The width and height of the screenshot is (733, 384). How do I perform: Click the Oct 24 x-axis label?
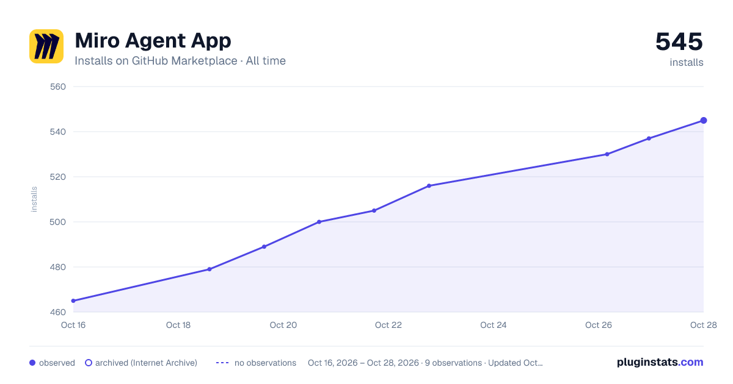[x=494, y=325]
